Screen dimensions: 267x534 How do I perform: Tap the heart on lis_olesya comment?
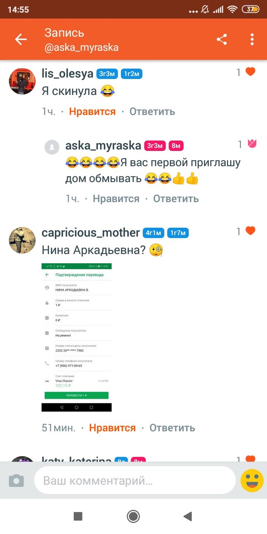[250, 72]
